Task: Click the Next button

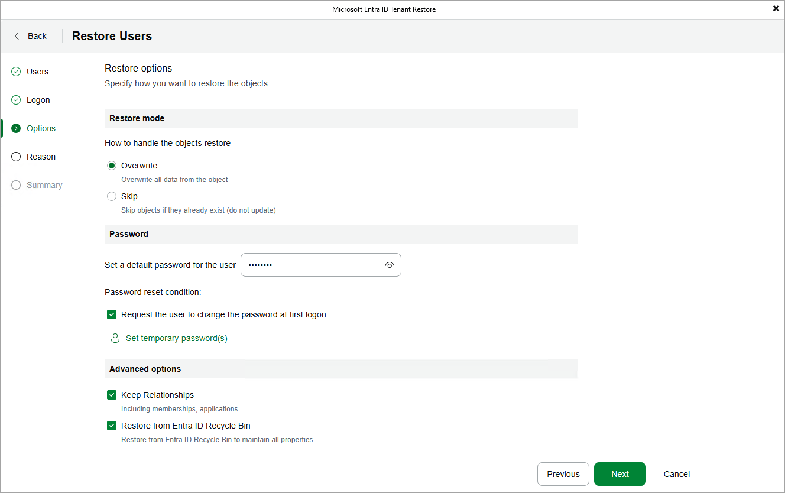Action: click(x=619, y=473)
